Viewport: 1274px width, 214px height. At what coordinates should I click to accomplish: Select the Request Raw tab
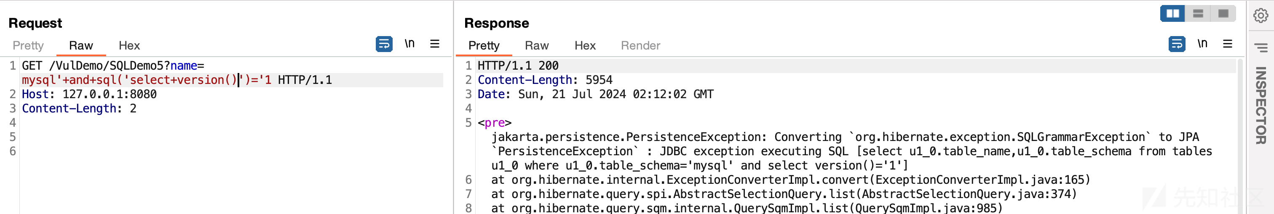[x=81, y=45]
